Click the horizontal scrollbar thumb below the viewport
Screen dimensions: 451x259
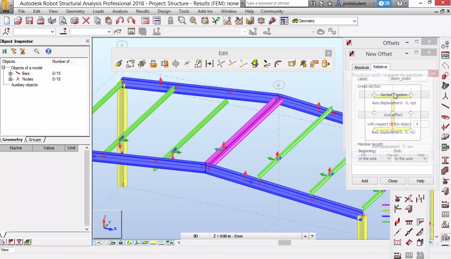point(285,243)
